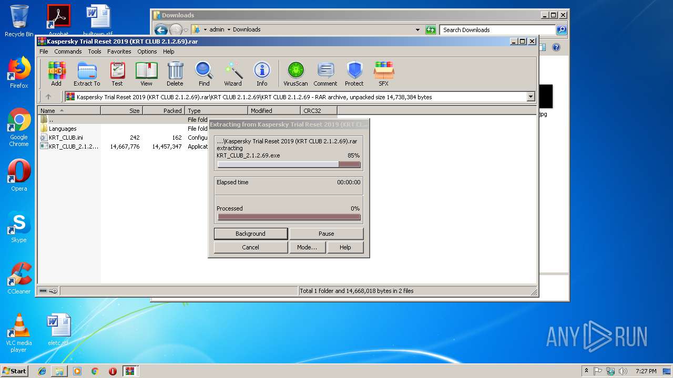Image resolution: width=673 pixels, height=378 pixels.
Task: Expand the archive path dropdown
Action: point(531,97)
